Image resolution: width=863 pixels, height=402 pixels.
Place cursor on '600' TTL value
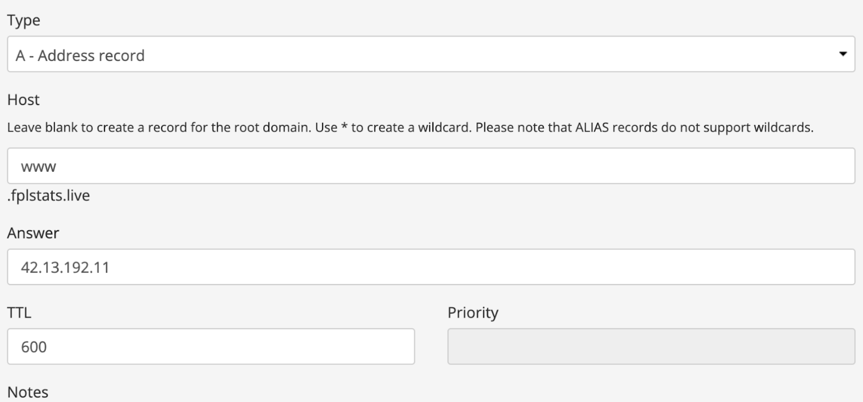(34, 347)
